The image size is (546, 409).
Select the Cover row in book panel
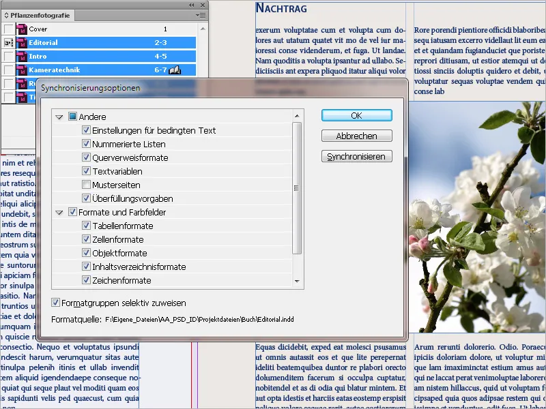(106, 29)
